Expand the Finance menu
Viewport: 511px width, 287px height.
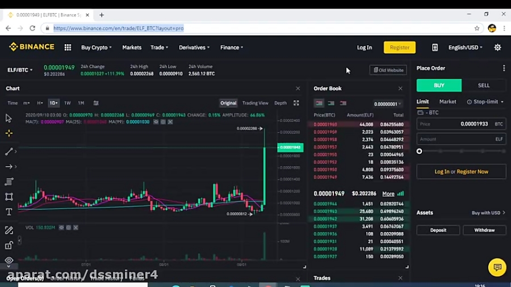point(232,48)
